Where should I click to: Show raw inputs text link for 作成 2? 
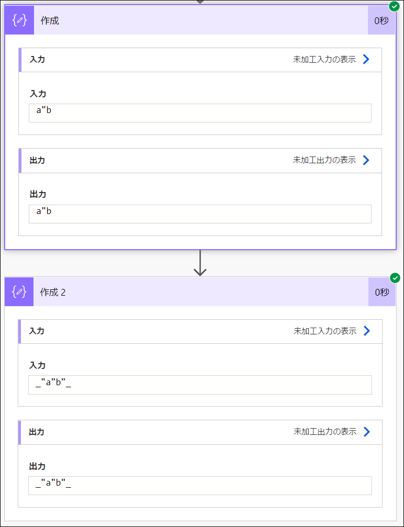tap(324, 331)
